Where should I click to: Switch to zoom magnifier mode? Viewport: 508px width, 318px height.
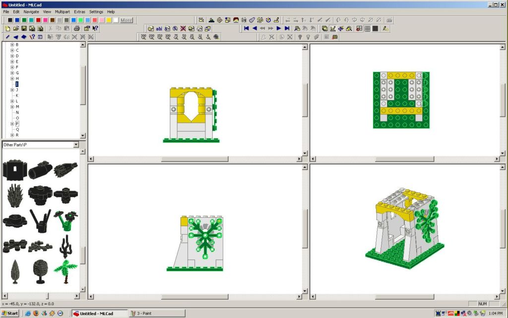[349, 28]
